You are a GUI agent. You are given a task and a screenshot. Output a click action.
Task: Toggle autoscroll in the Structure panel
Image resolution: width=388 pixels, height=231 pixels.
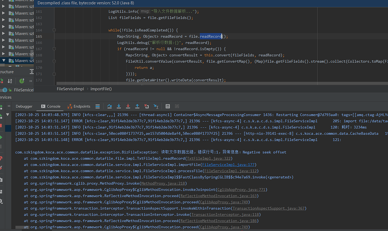pyautogui.click(x=22, y=81)
